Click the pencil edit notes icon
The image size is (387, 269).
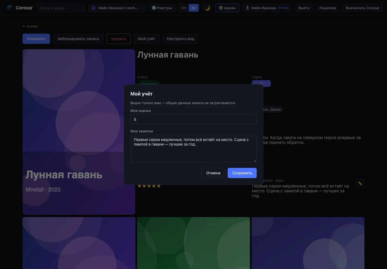point(360,183)
